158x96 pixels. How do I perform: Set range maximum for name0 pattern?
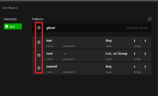point(145,67)
